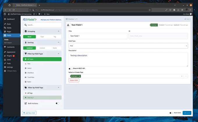The image size is (198, 122).
Task: Click the Description text area
Action: pyautogui.click(x=128, y=60)
